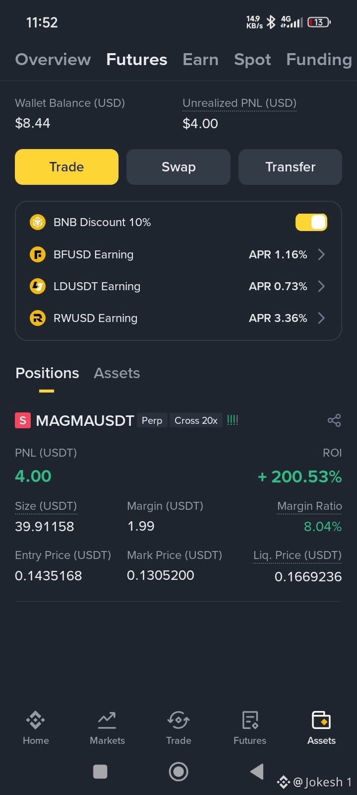Tap the yellow Trade button
Image resolution: width=357 pixels, height=795 pixels.
point(66,167)
